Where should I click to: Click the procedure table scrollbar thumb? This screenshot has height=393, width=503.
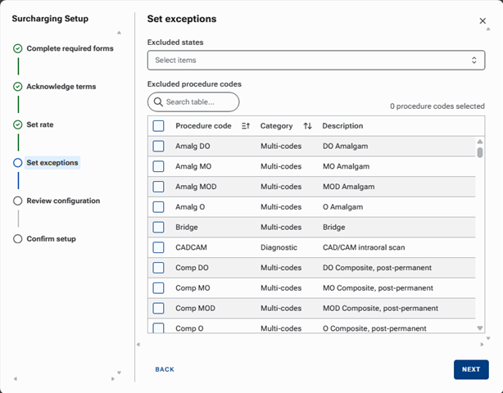click(x=480, y=152)
